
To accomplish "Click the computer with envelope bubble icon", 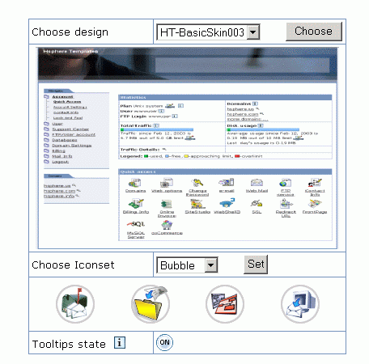I will point(300,304).
